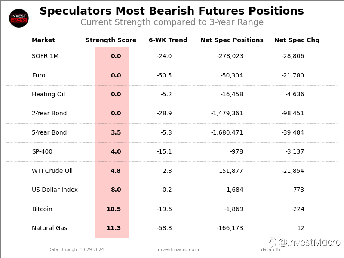Screen dimensions: 344x258
Task: Click the Net Spec Positions header
Action: 232,40
